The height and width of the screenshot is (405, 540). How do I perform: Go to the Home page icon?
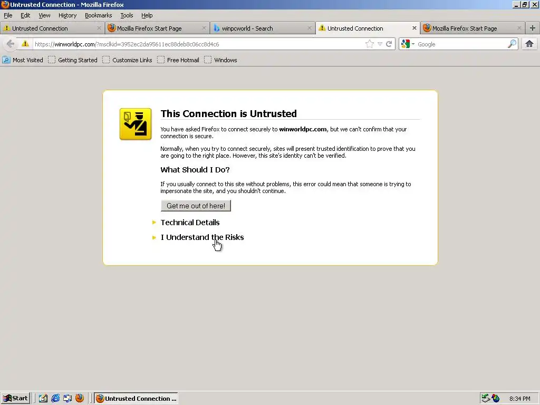pos(529,44)
